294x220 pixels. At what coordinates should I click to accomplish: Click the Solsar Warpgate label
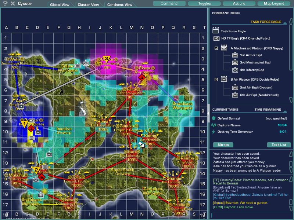pos(68,68)
